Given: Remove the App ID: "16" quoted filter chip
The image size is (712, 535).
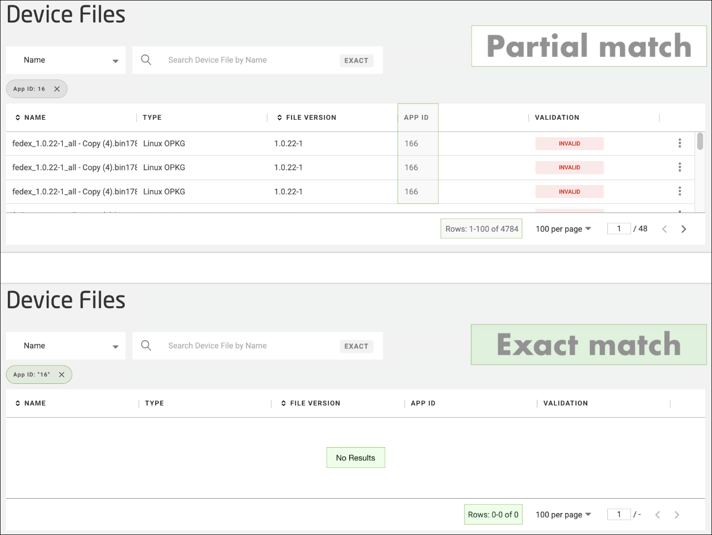Looking at the screenshot, I should click(61, 374).
